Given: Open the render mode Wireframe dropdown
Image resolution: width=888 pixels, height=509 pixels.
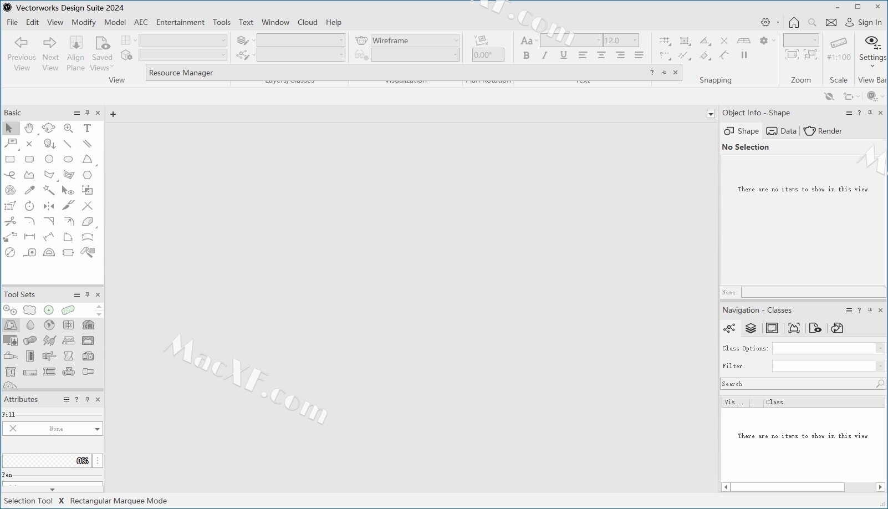Looking at the screenshot, I should click(415, 40).
